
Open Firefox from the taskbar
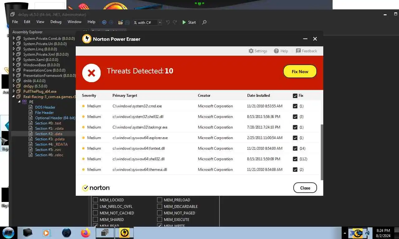(85, 233)
